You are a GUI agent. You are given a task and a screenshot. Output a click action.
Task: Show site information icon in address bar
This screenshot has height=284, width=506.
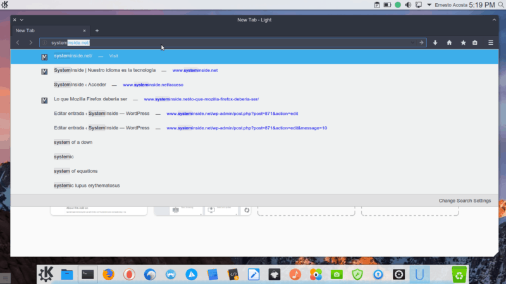point(44,42)
